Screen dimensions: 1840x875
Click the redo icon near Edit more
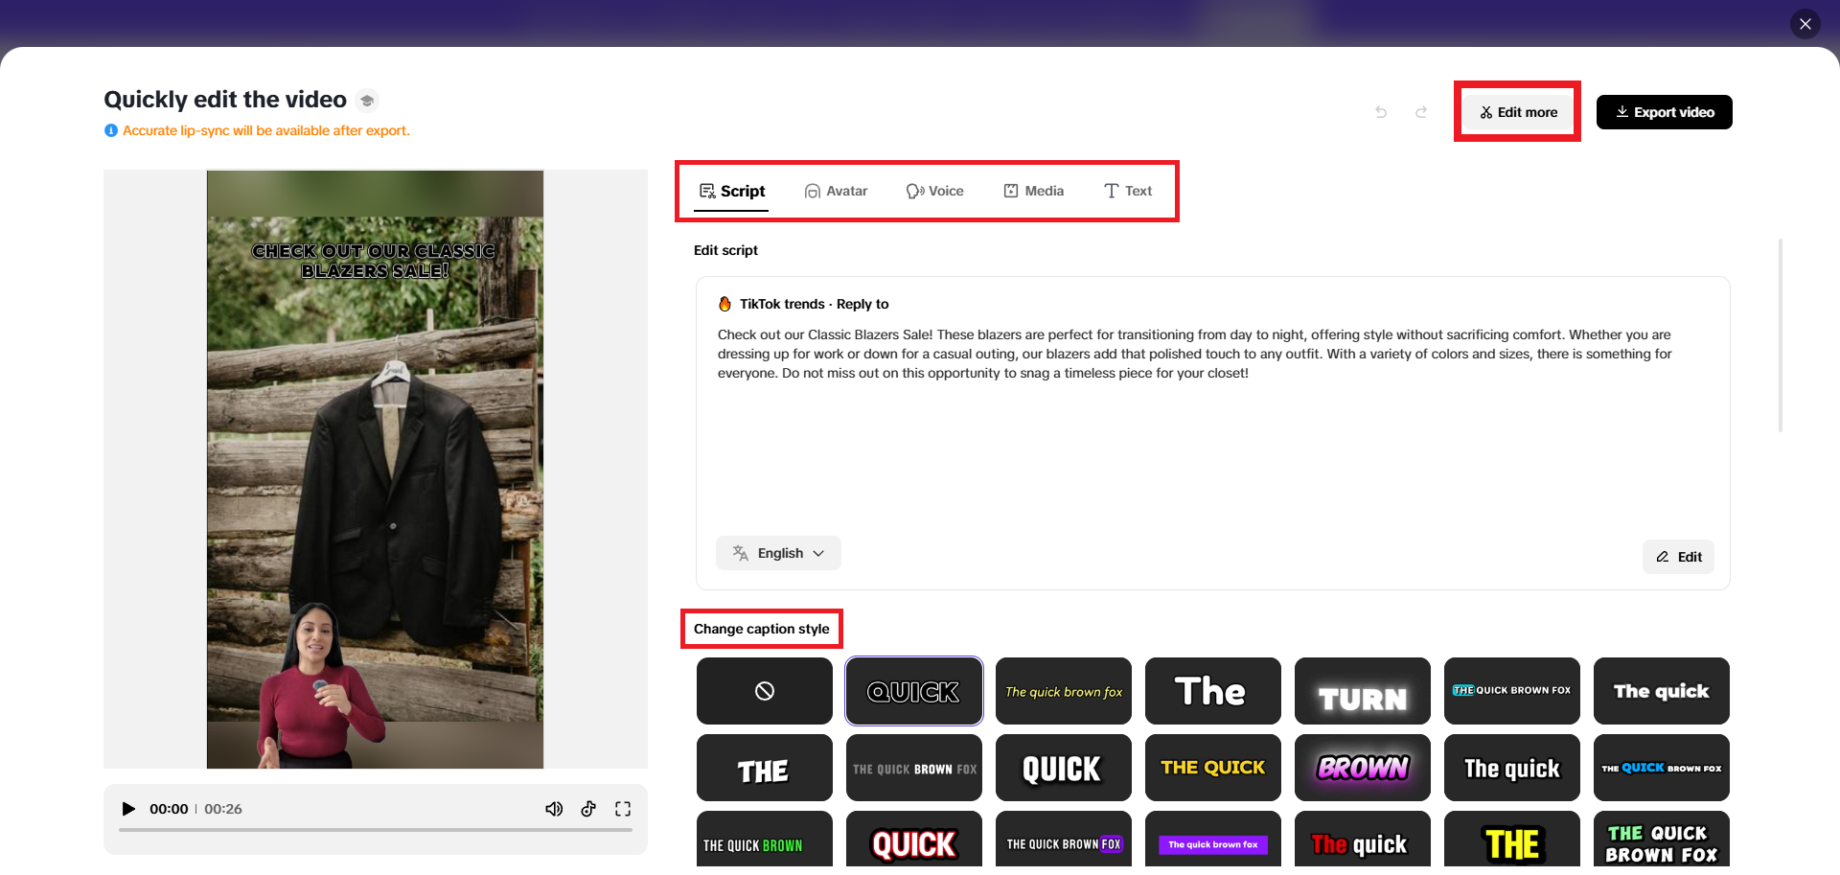(x=1421, y=112)
